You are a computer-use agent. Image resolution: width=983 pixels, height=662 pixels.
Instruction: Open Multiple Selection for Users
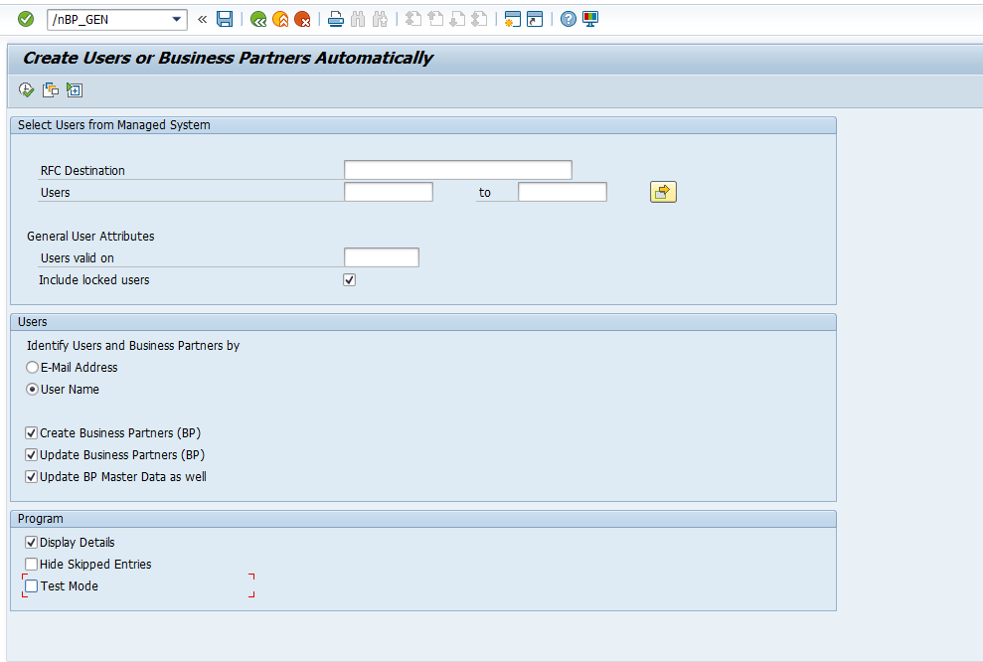[x=663, y=192]
